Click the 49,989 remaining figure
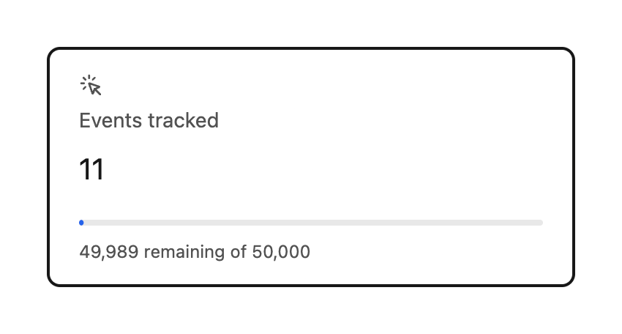Image resolution: width=622 pixels, height=334 pixels. [x=109, y=253]
